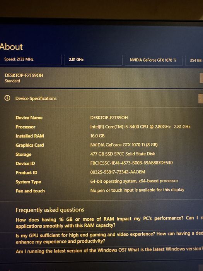Viewport: 203px width, 271px height.
Task: Click the Device ID label
Action: click(25, 163)
